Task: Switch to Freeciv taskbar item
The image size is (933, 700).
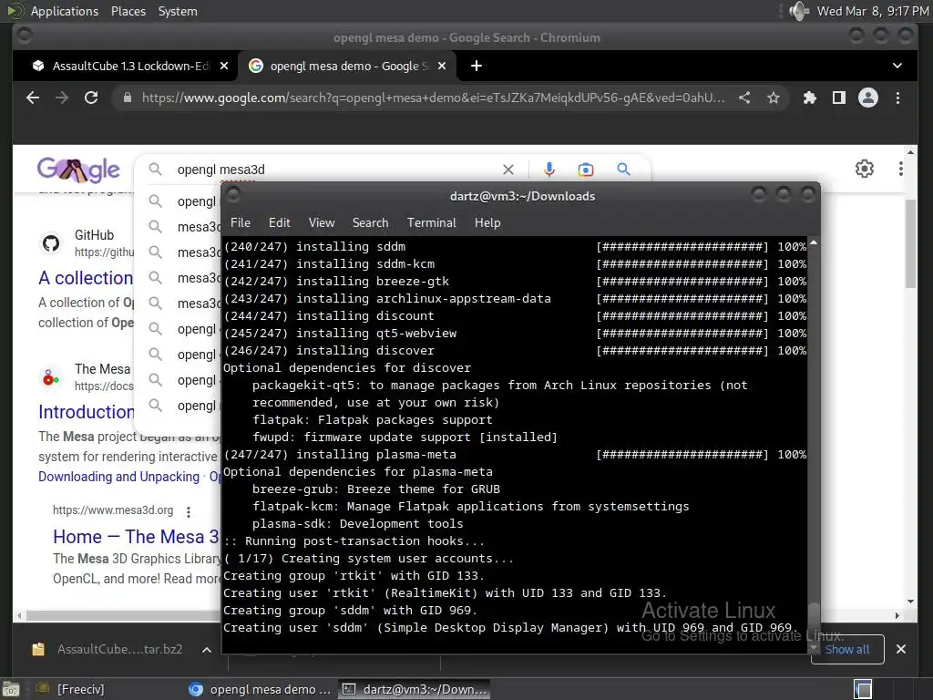Action: [70, 689]
